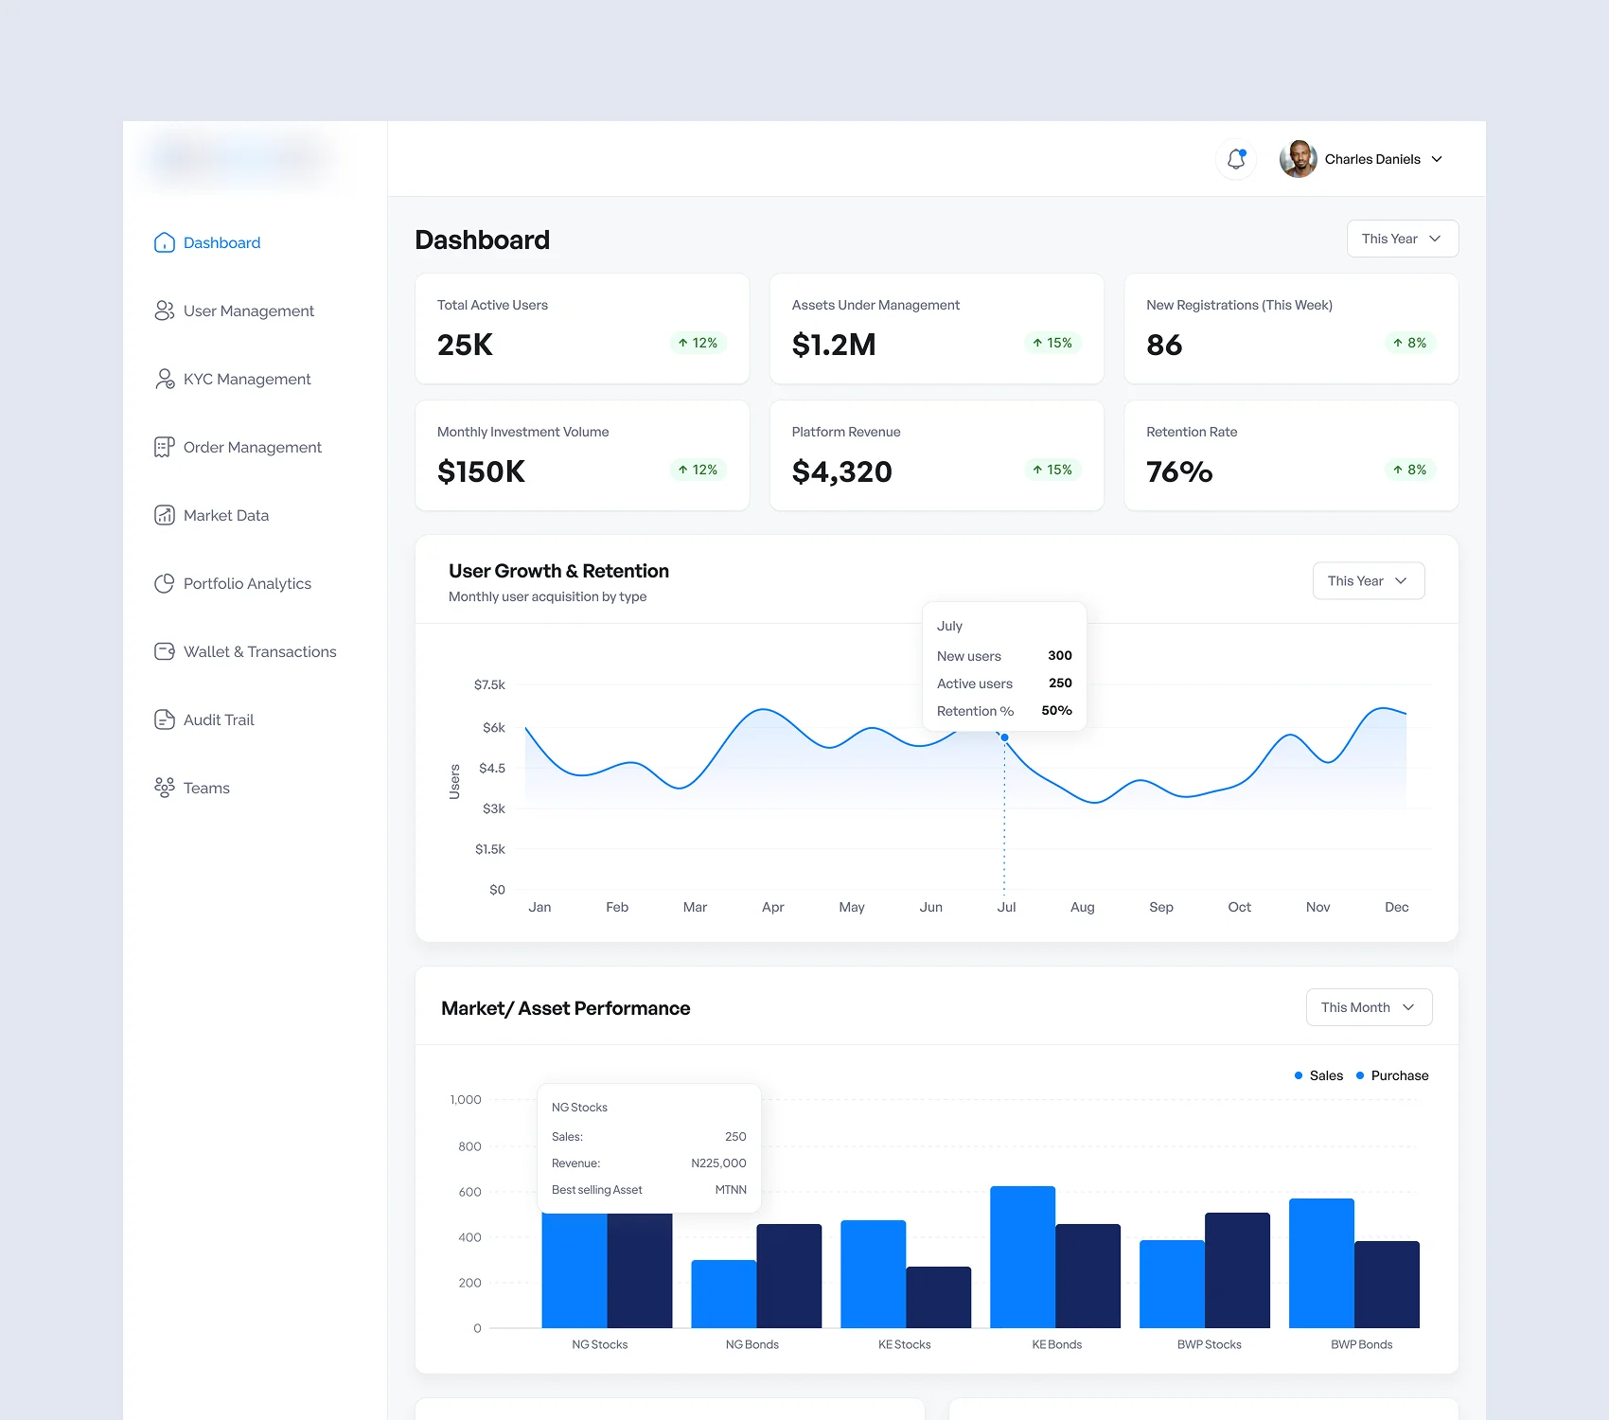Click the 12% badge on Monthly Investment Volume
Screen dimensions: 1609x1420
[x=698, y=470]
